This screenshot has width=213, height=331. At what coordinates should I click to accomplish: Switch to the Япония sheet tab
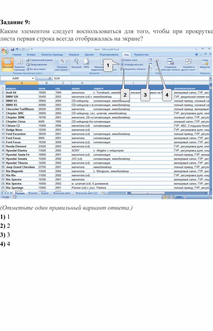pyautogui.click(x=33, y=193)
